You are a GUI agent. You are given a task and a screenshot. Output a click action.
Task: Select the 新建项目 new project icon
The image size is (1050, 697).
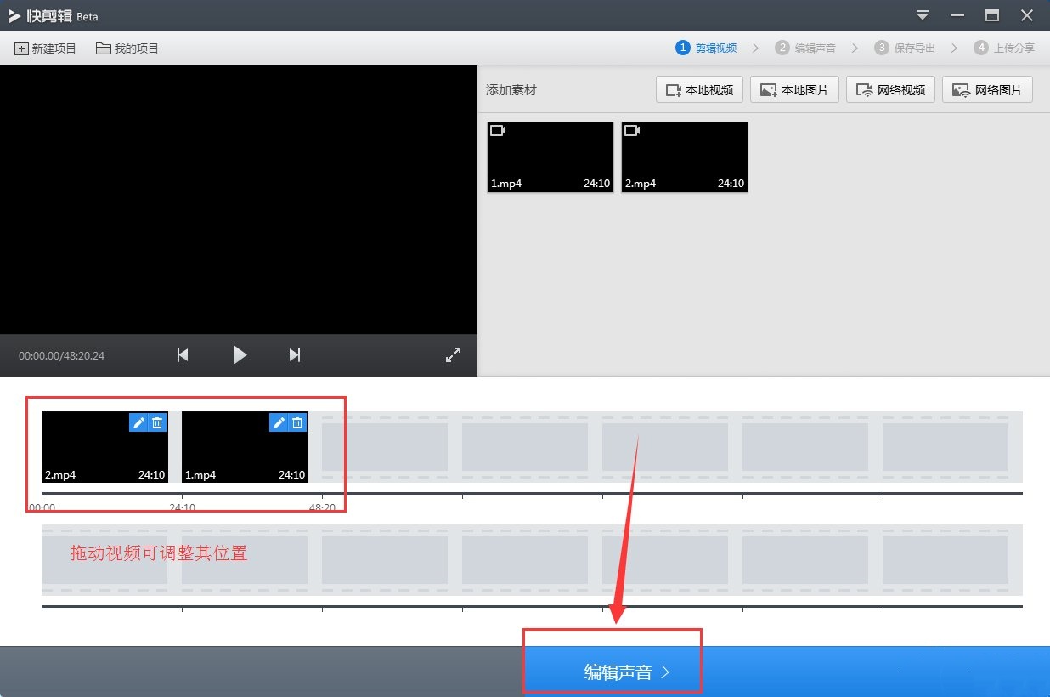[20, 48]
